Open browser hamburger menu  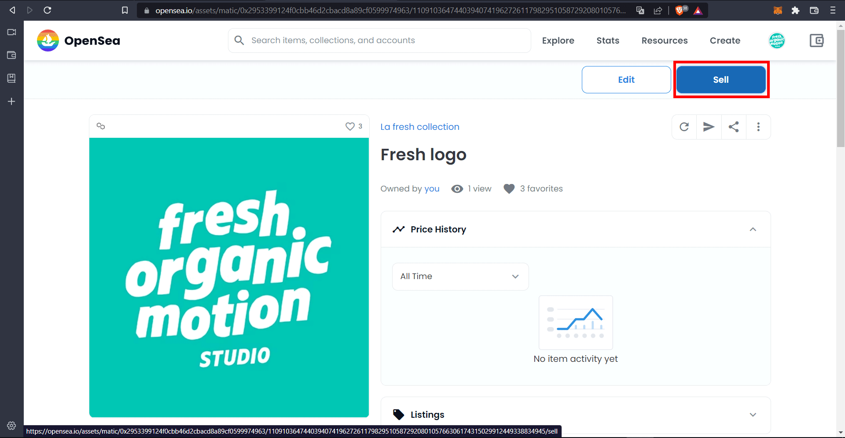(x=833, y=10)
